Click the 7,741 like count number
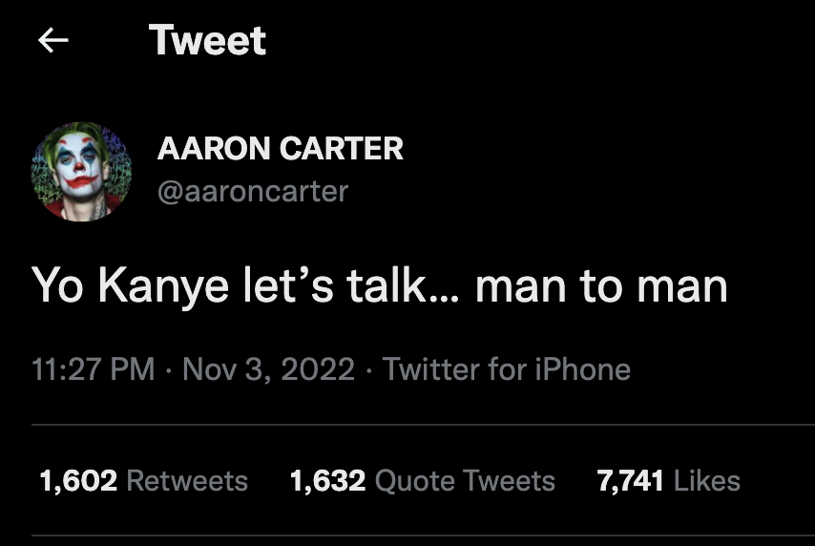This screenshot has height=546, width=815. click(630, 480)
